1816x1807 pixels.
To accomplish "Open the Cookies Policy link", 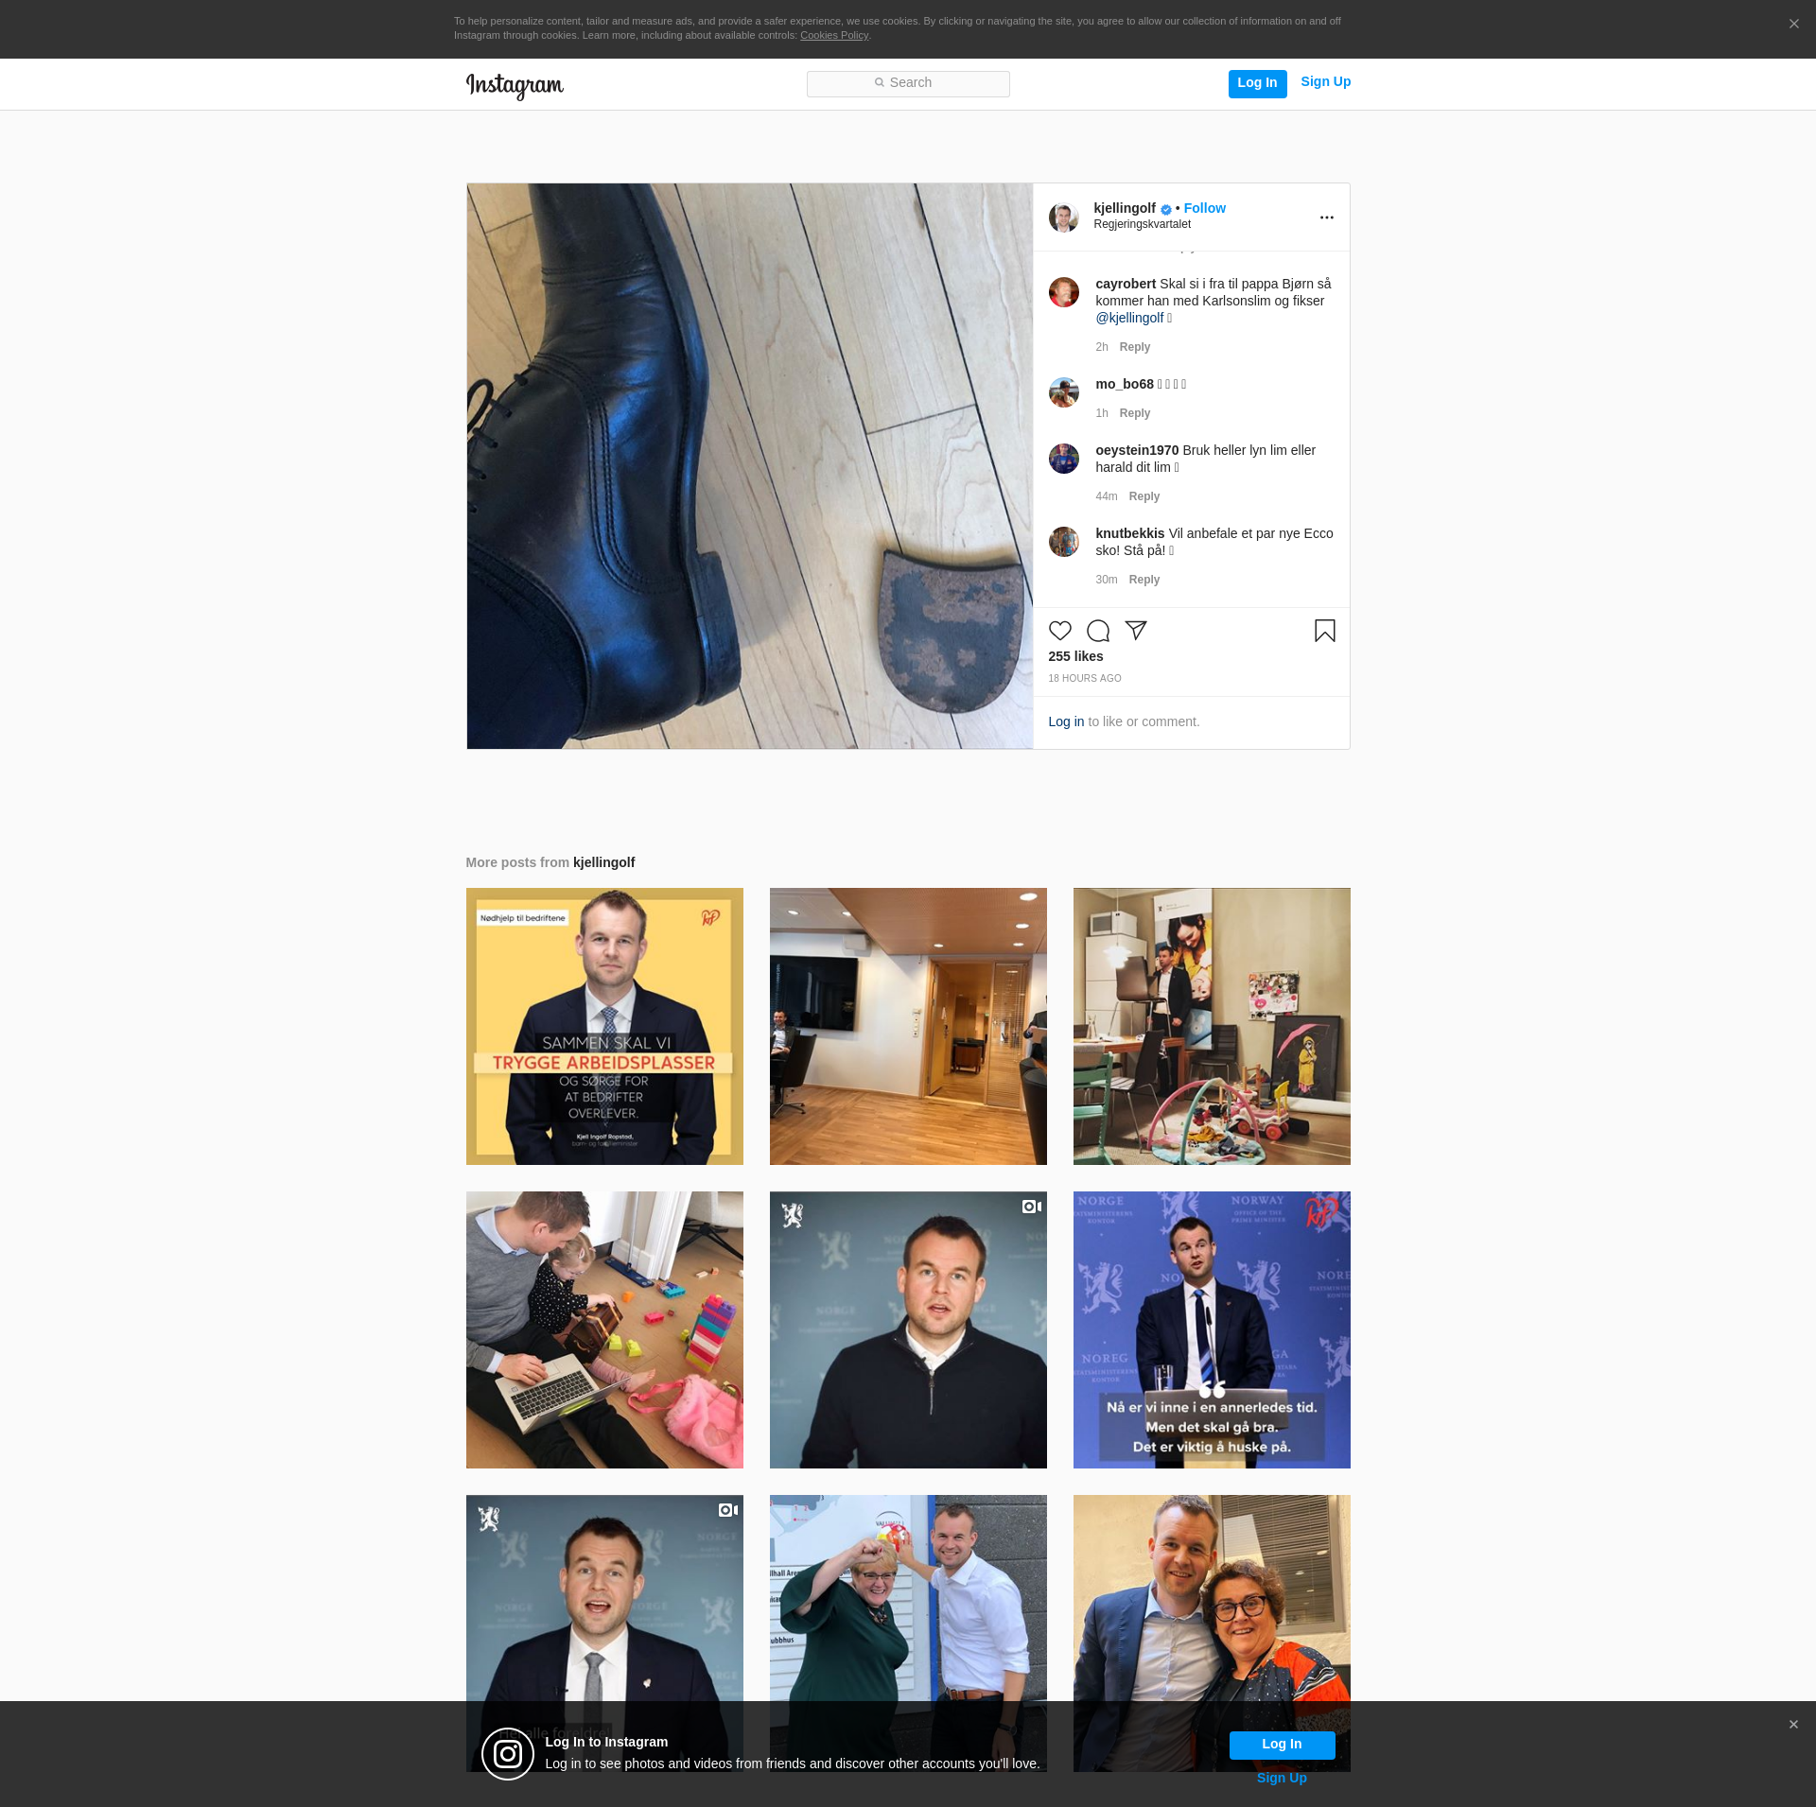I will pyautogui.click(x=834, y=36).
